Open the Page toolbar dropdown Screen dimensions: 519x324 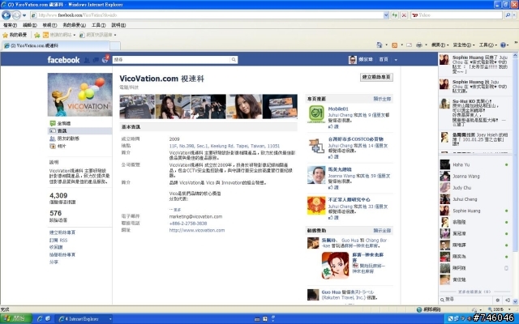pyautogui.click(x=440, y=45)
